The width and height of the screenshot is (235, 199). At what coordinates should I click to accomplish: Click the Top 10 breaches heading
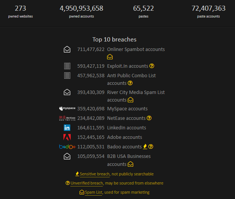[x=114, y=40]
